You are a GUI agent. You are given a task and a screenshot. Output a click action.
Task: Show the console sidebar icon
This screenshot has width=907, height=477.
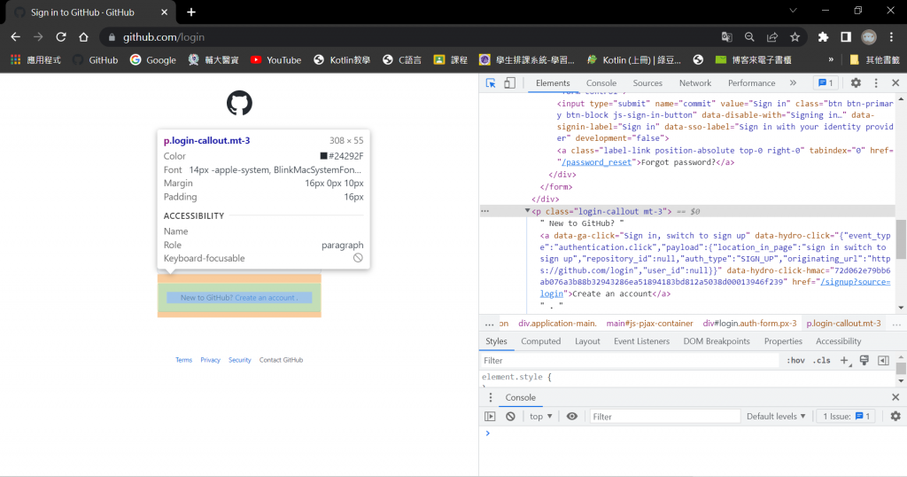tap(490, 416)
